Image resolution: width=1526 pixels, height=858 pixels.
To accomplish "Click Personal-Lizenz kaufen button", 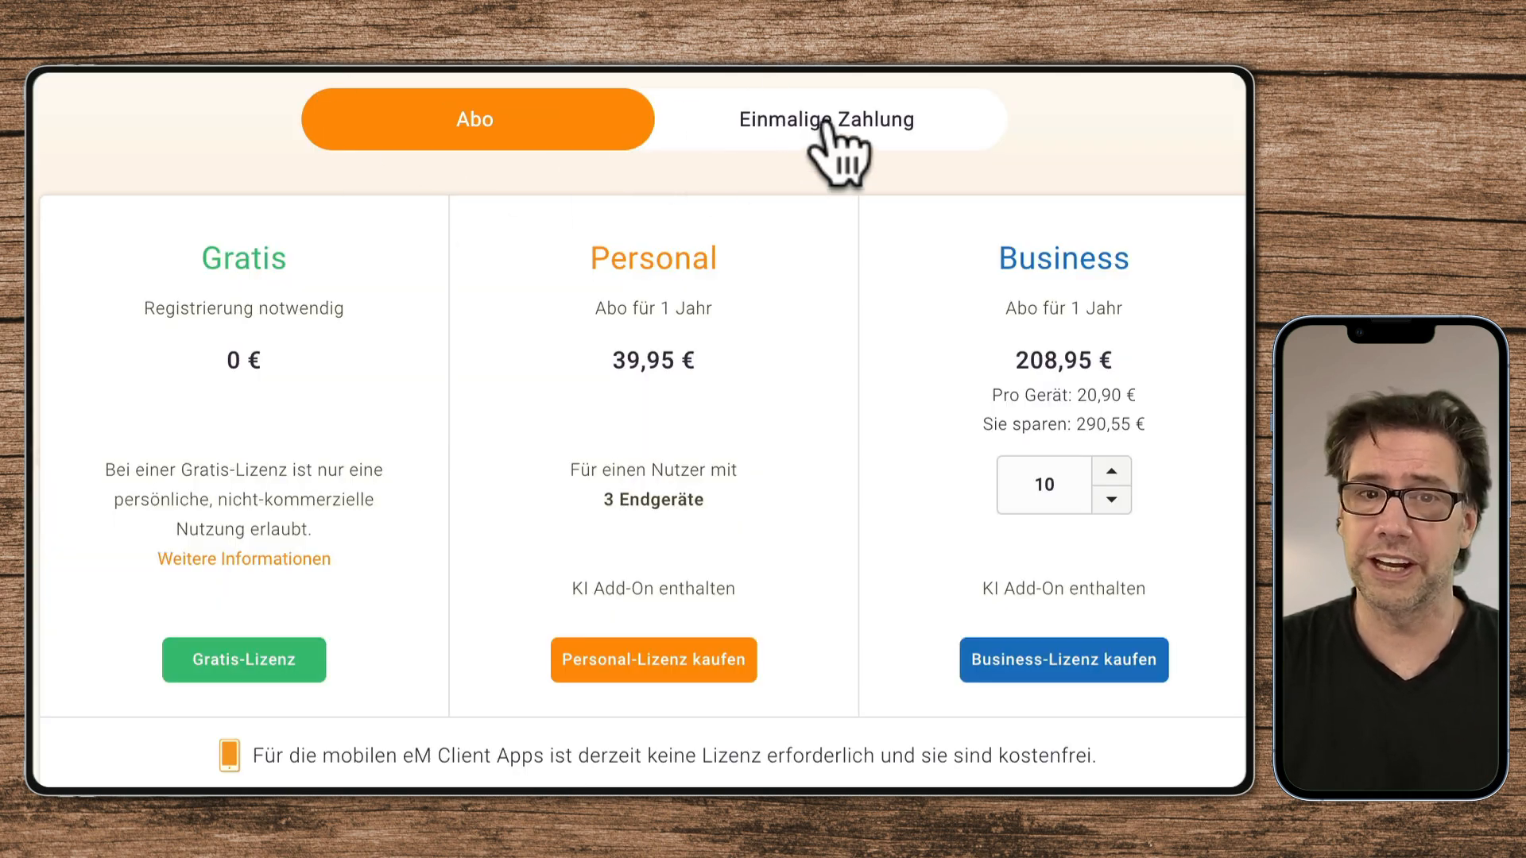I will (x=654, y=659).
